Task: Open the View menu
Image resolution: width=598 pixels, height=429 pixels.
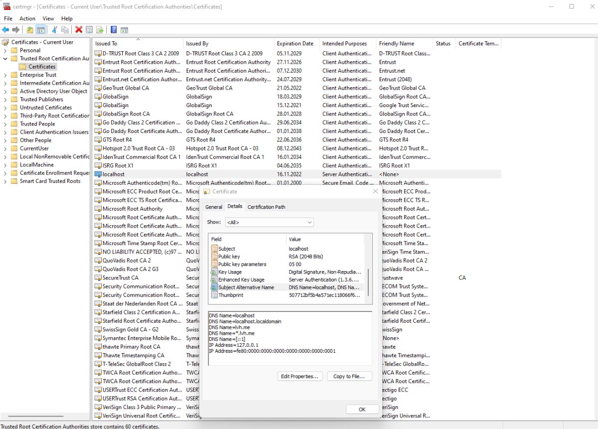Action: click(x=48, y=18)
